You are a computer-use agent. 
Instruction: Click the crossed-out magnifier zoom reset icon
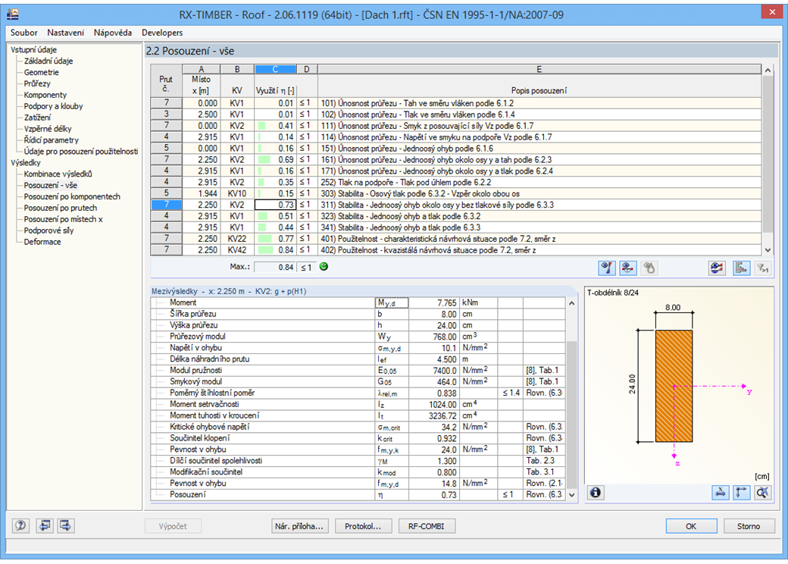(x=763, y=493)
